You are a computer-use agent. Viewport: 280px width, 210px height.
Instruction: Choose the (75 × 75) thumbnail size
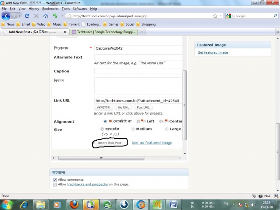coord(102,129)
